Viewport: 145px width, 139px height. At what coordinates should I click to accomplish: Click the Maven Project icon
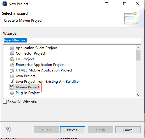coord(12,87)
